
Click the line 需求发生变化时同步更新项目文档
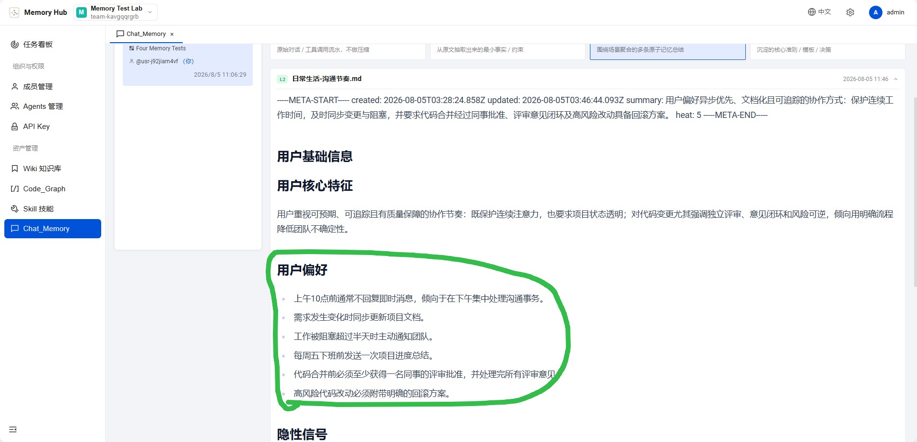click(359, 317)
